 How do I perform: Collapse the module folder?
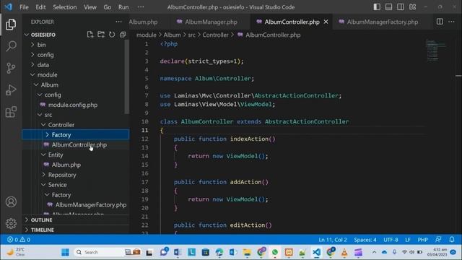(47, 75)
